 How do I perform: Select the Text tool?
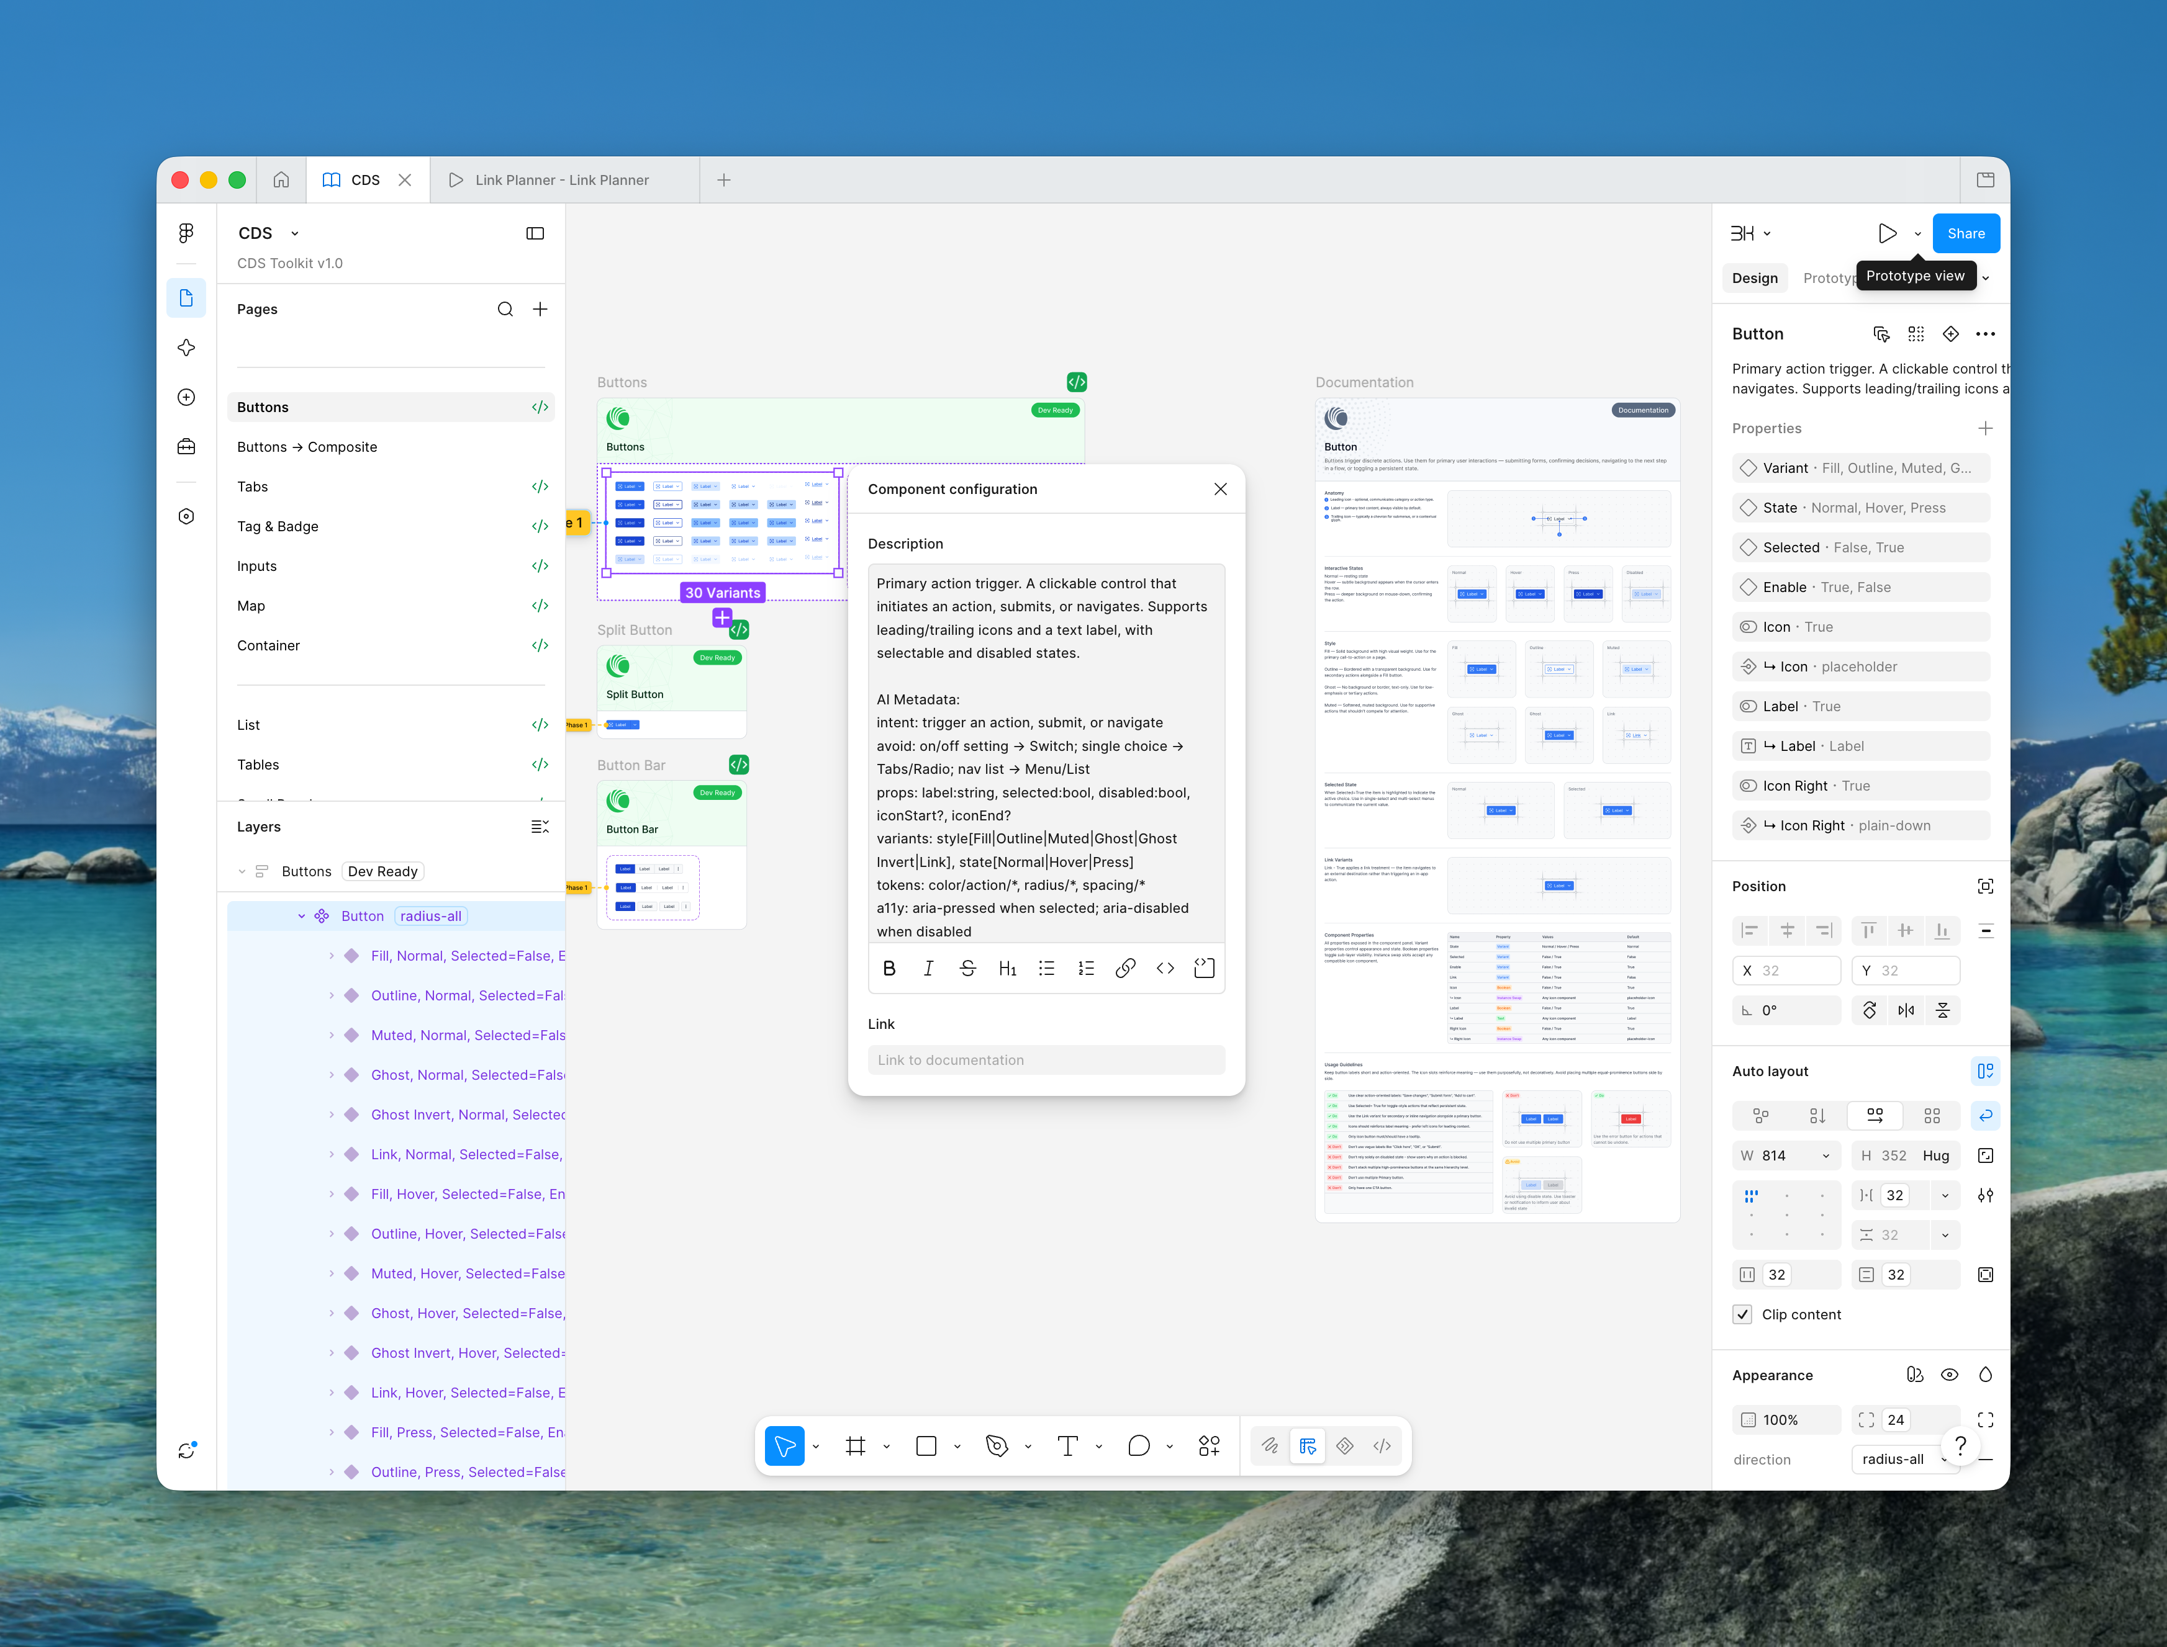1069,1446
